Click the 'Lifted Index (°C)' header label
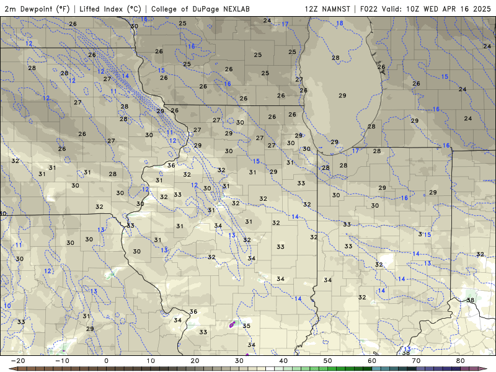 pyautogui.click(x=110, y=9)
